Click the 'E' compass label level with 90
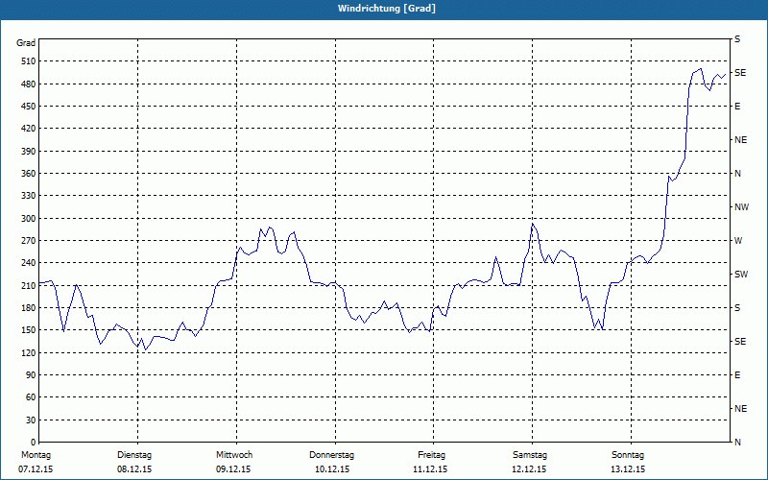The width and height of the screenshot is (768, 480). [x=737, y=375]
